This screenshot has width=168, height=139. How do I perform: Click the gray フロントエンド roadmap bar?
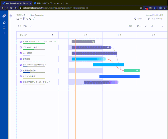point(83,42)
